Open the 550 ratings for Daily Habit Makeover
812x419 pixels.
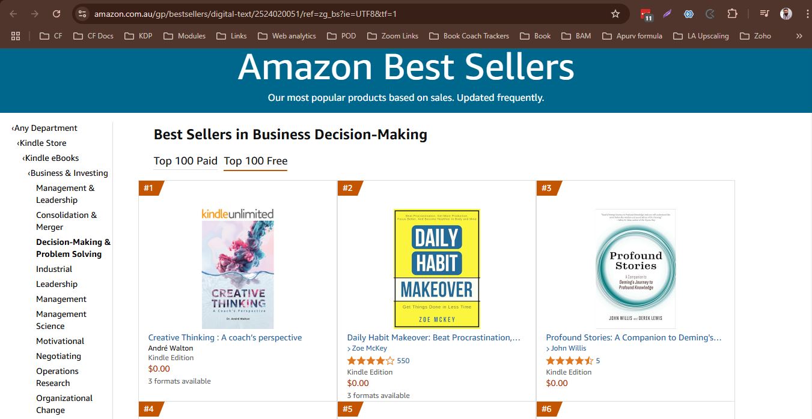point(403,361)
